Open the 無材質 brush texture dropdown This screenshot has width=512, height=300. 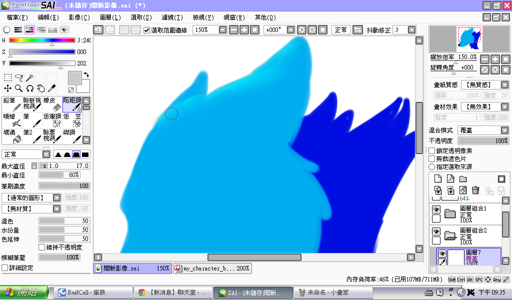click(x=57, y=208)
